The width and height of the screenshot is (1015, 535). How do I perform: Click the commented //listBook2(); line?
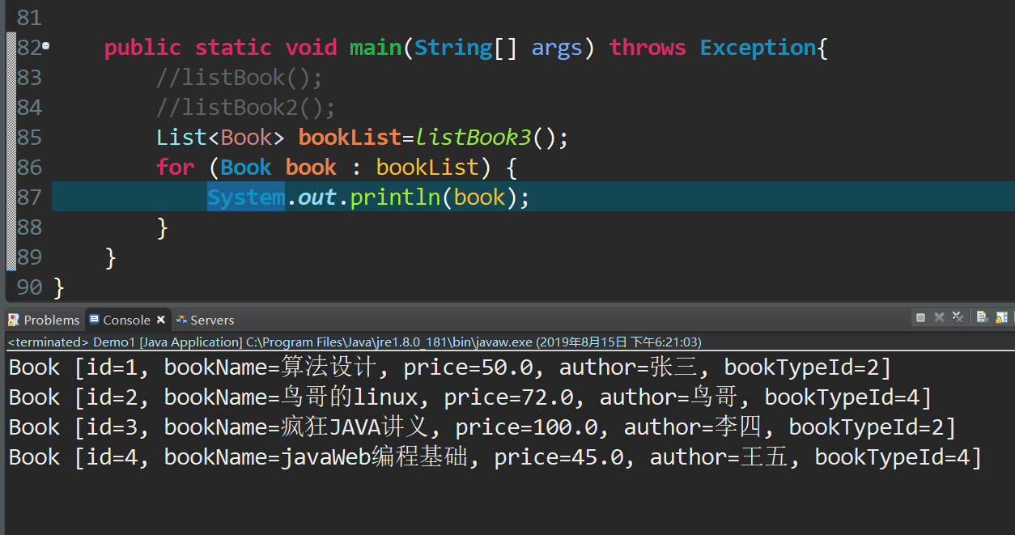[246, 108]
